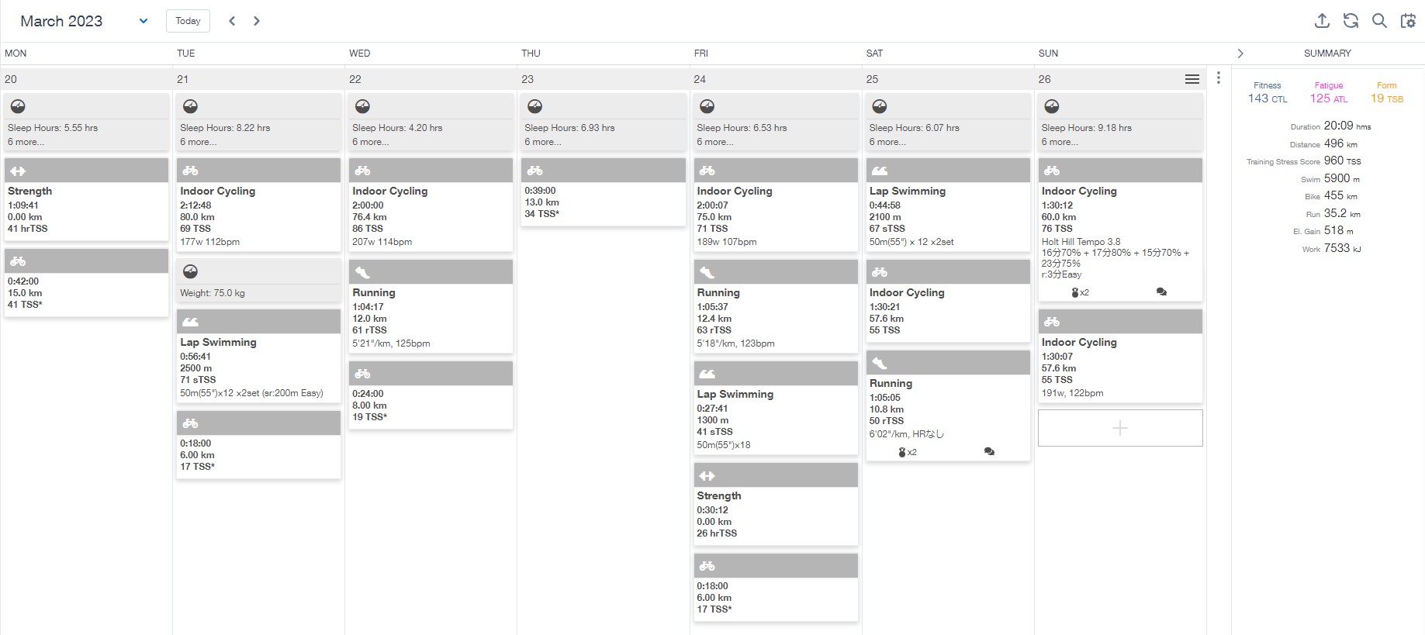
Task: Click 'Sleep Hours: 4.20 hrs' on Wednesday
Action: pyautogui.click(x=397, y=128)
